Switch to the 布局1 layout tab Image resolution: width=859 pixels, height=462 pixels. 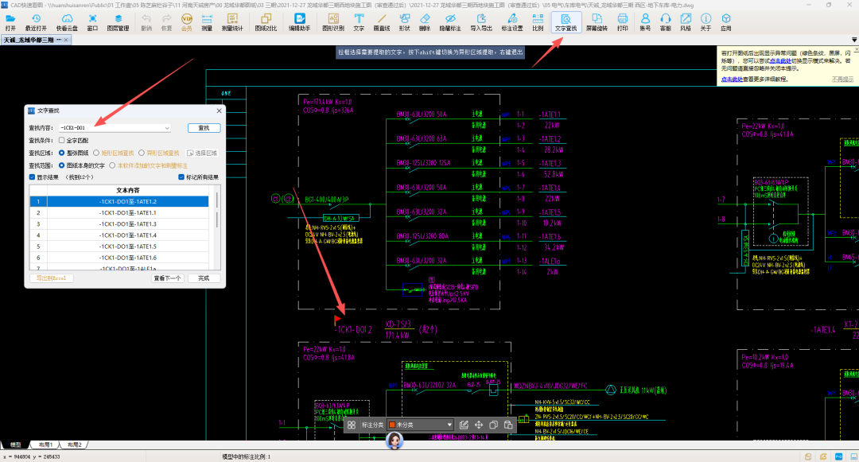[45, 445]
